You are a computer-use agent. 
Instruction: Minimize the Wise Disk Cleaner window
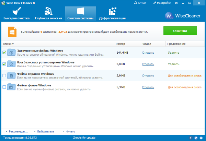pos(183,3)
